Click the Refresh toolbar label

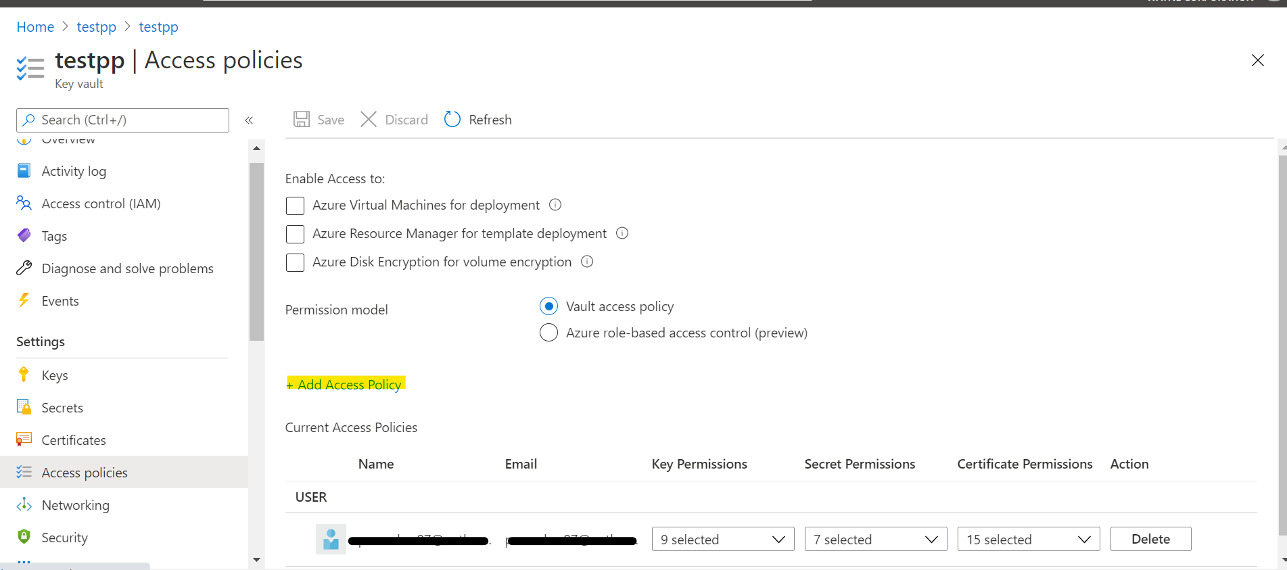click(x=490, y=120)
